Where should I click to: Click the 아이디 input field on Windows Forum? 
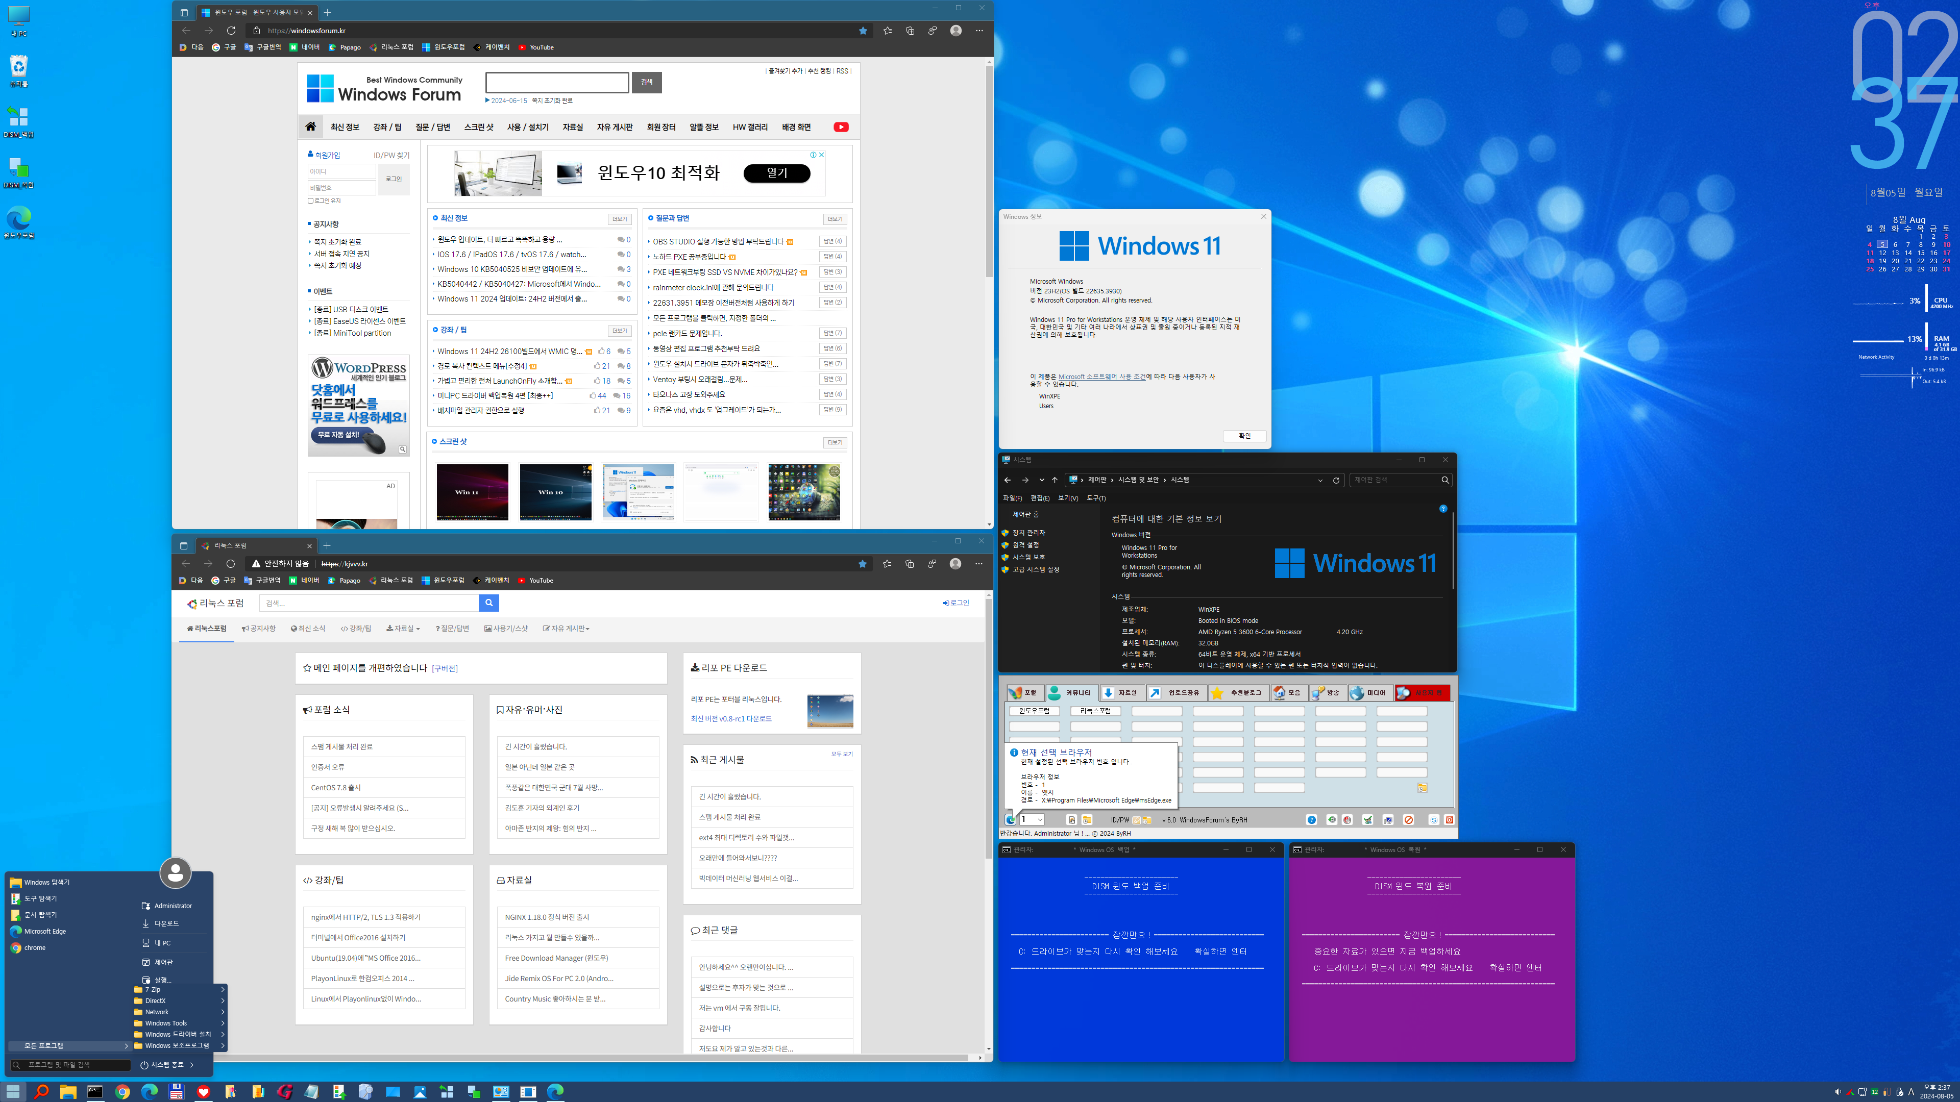click(341, 172)
